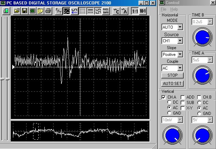
Task: Check the ADD checkbox
Action: [x=183, y=97]
